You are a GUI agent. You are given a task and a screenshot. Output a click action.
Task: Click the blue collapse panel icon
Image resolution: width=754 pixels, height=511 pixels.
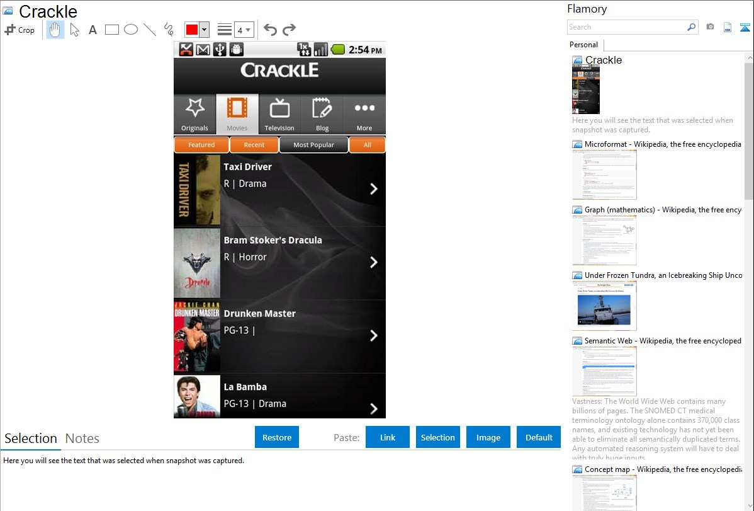point(745,28)
